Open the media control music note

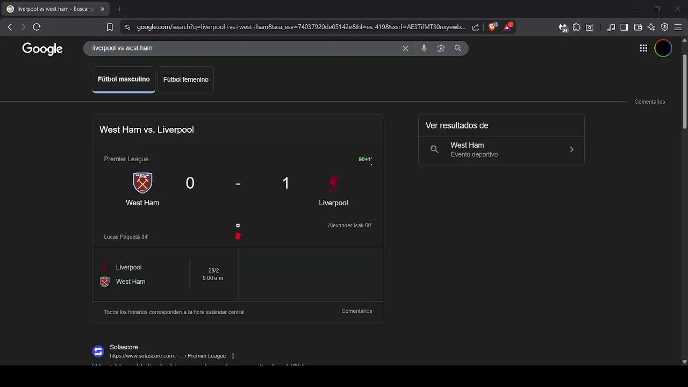click(611, 27)
